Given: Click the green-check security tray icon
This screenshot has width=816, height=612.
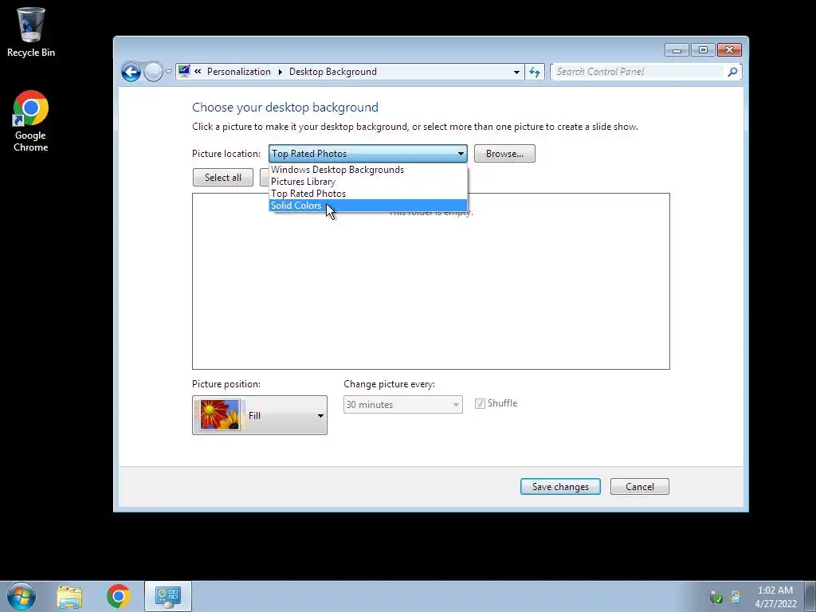Looking at the screenshot, I should [716, 597].
